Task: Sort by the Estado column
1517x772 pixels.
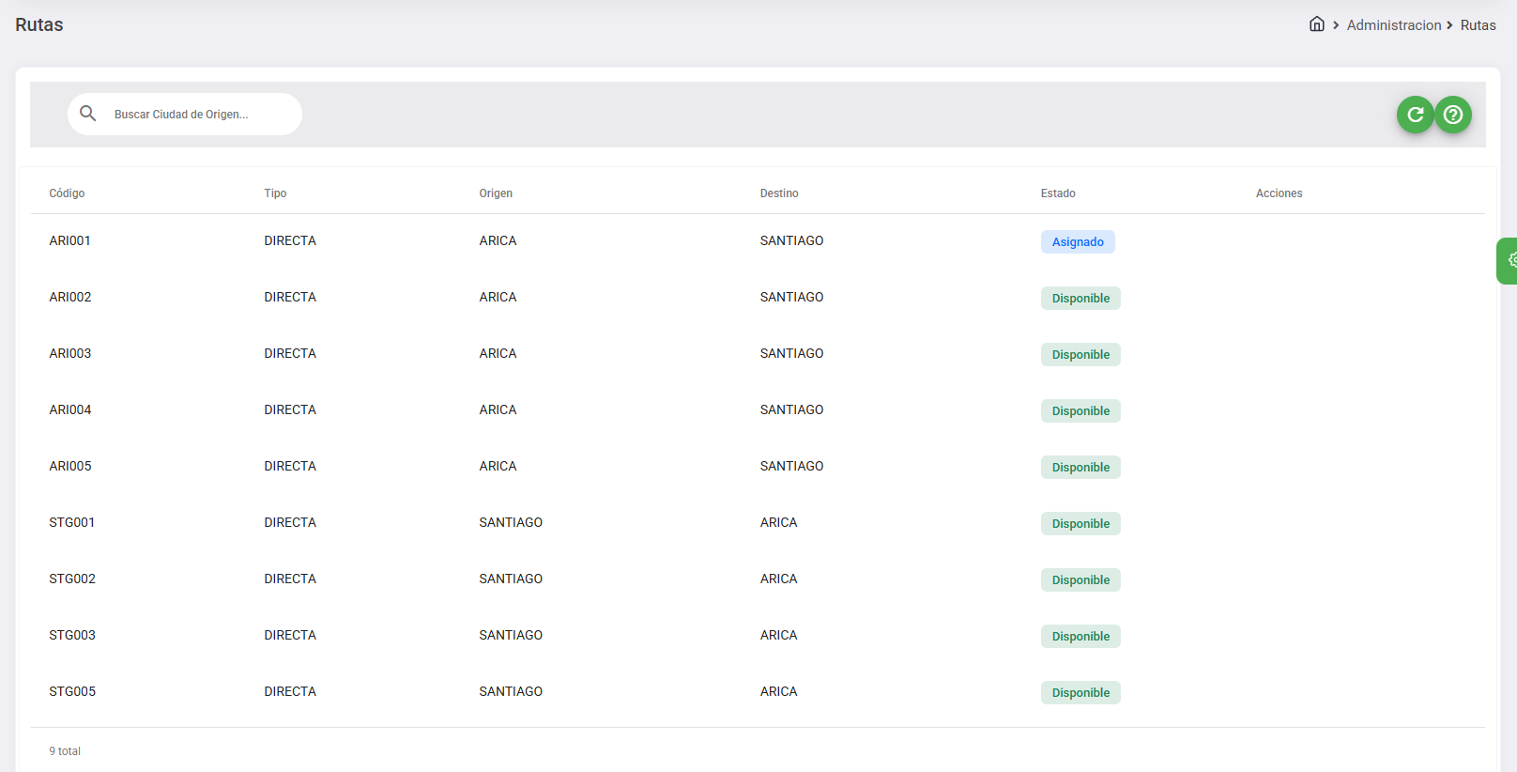Action: click(1058, 193)
